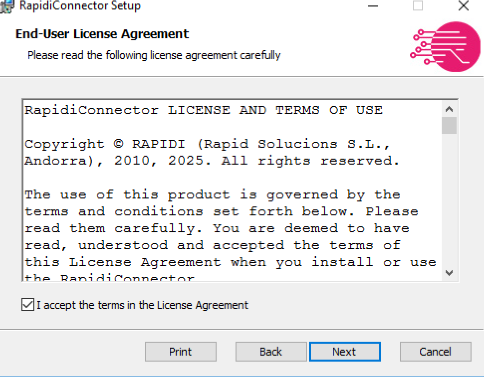Close the RapidiConnector Setup window
Image resolution: width=484 pixels, height=377 pixels.
pyautogui.click(x=463, y=5)
